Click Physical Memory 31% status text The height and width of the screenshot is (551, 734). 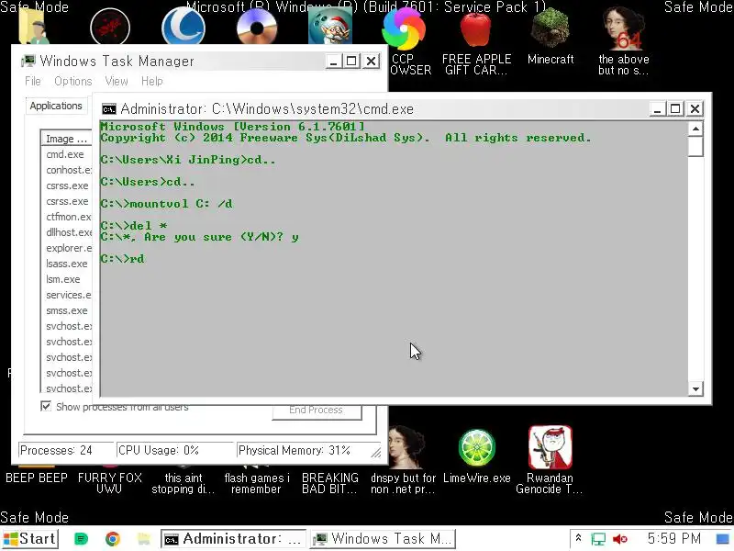point(294,450)
